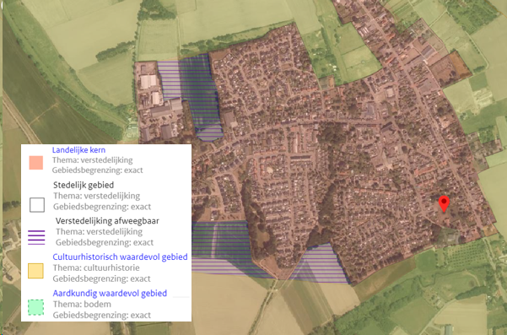The width and height of the screenshot is (507, 335).
Task: Click the pink Landelijke kern legend swatch
Action: pyautogui.click(x=36, y=163)
